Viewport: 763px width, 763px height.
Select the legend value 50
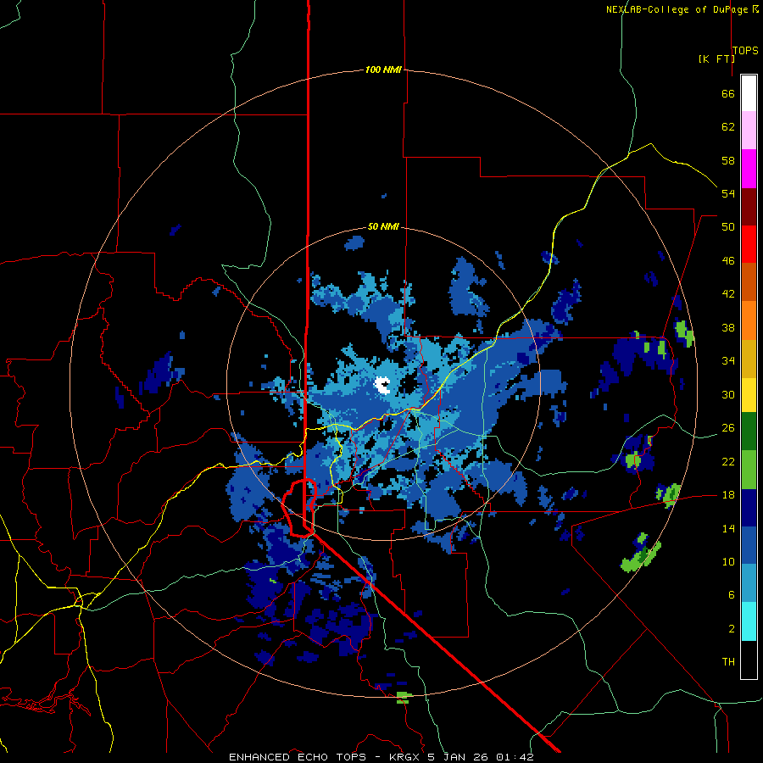728,227
